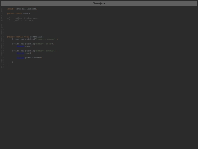
Task: Open the blue link before .name()
Action: tap(21, 46)
